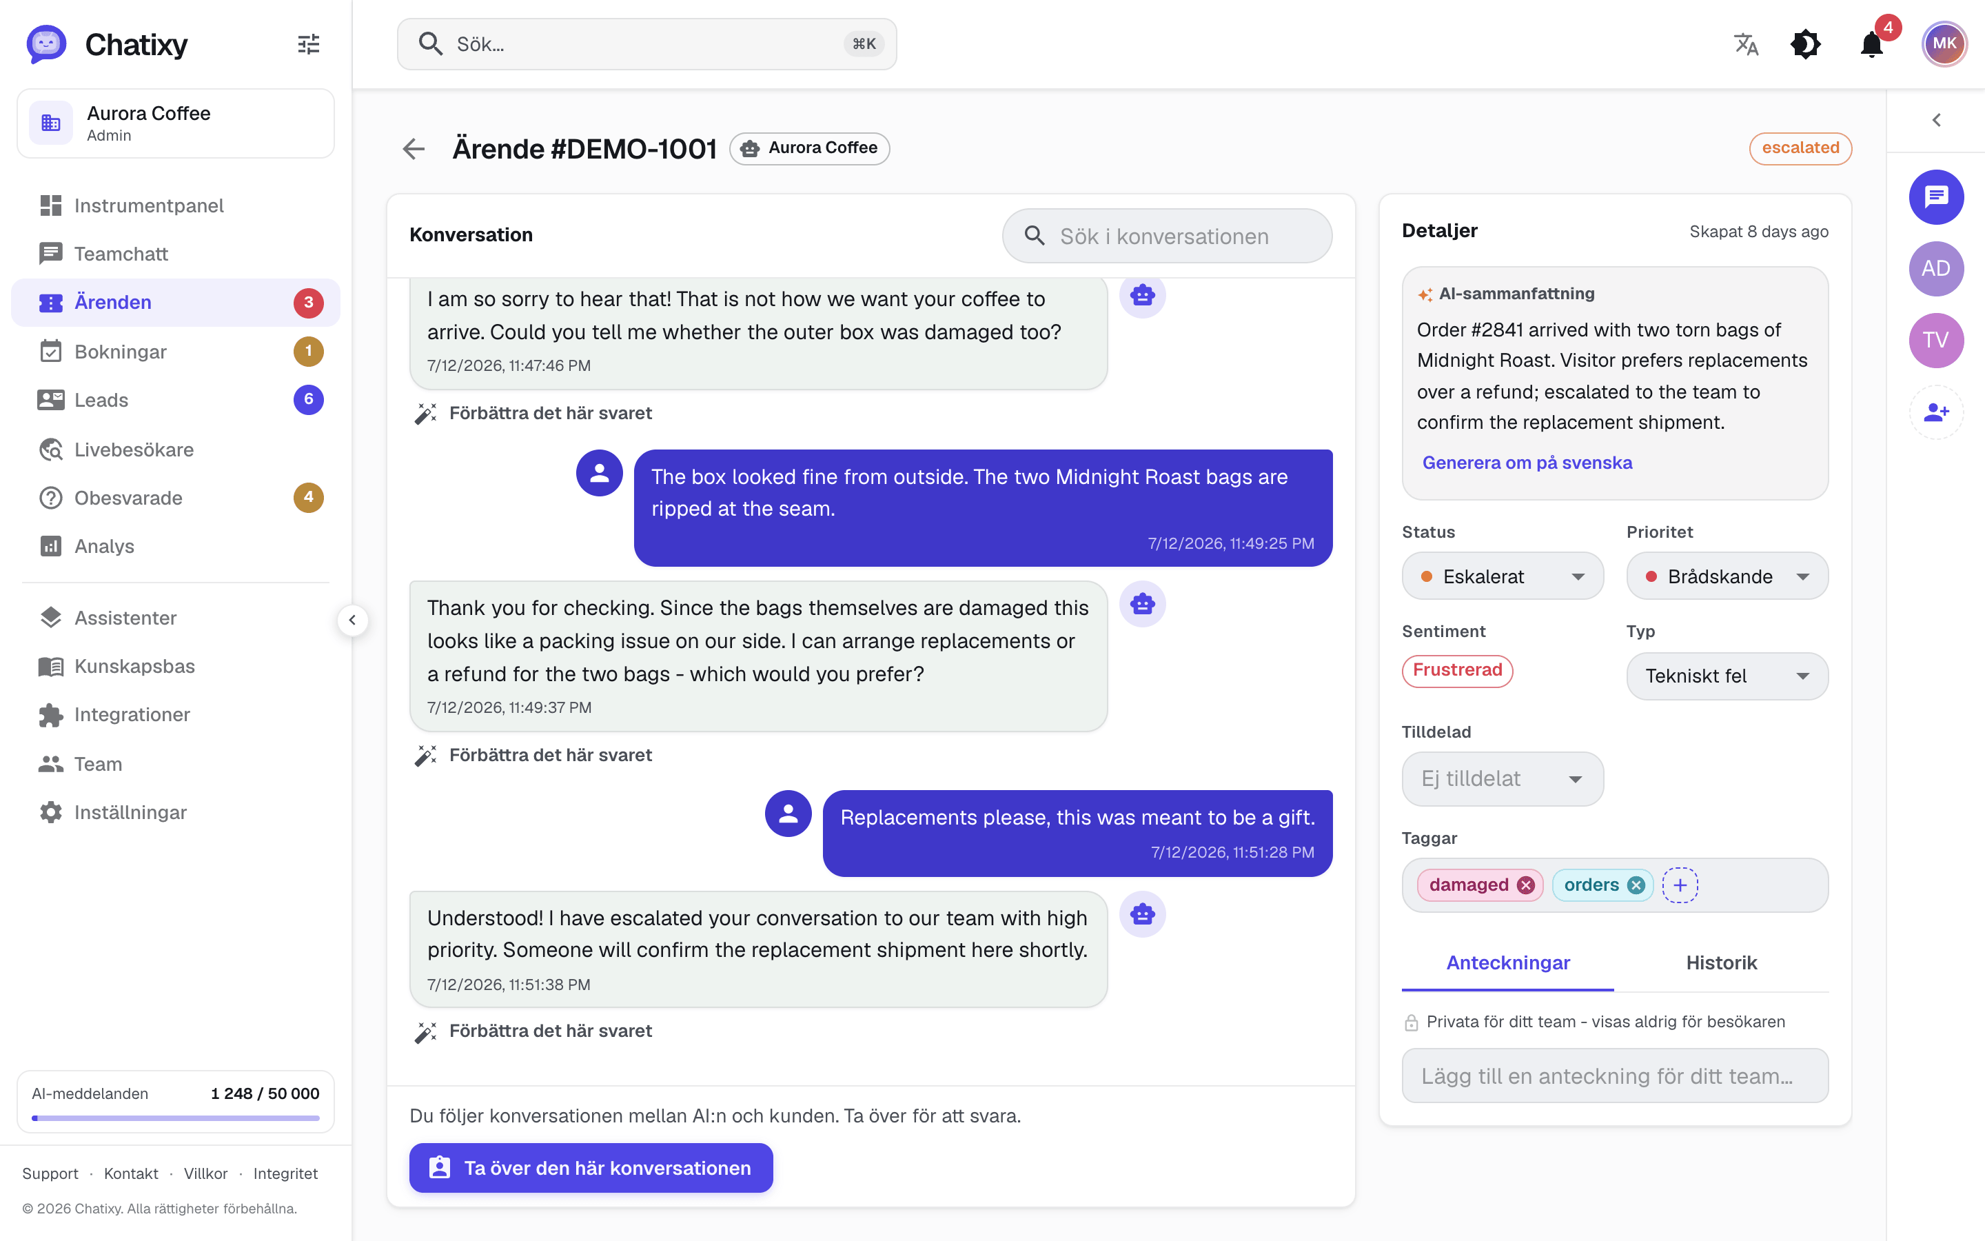Select the TV teammate avatar
This screenshot has height=1241, width=1985.
coord(1936,340)
